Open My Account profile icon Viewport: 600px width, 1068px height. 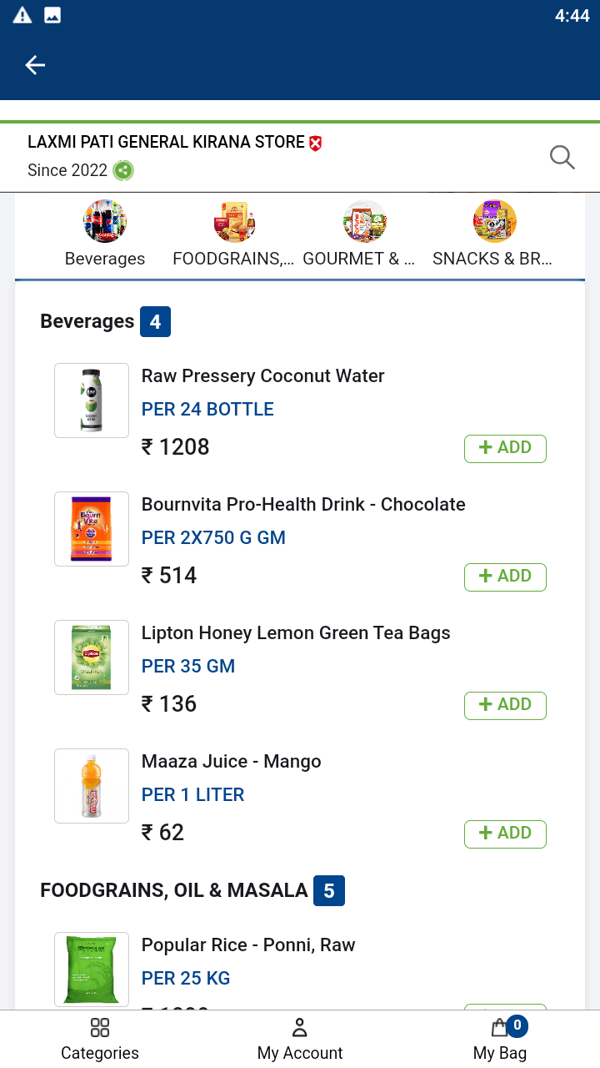coord(300,1039)
